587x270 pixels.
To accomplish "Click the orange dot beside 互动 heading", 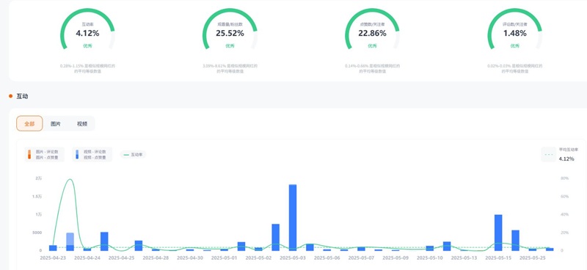I will (x=10, y=96).
